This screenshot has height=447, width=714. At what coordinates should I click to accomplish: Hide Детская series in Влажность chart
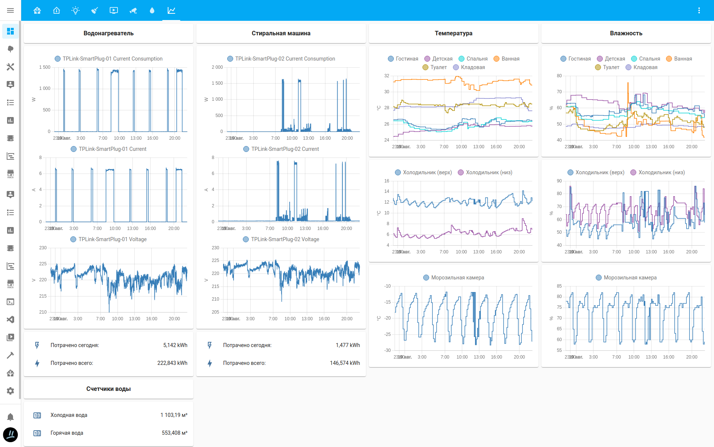[611, 59]
